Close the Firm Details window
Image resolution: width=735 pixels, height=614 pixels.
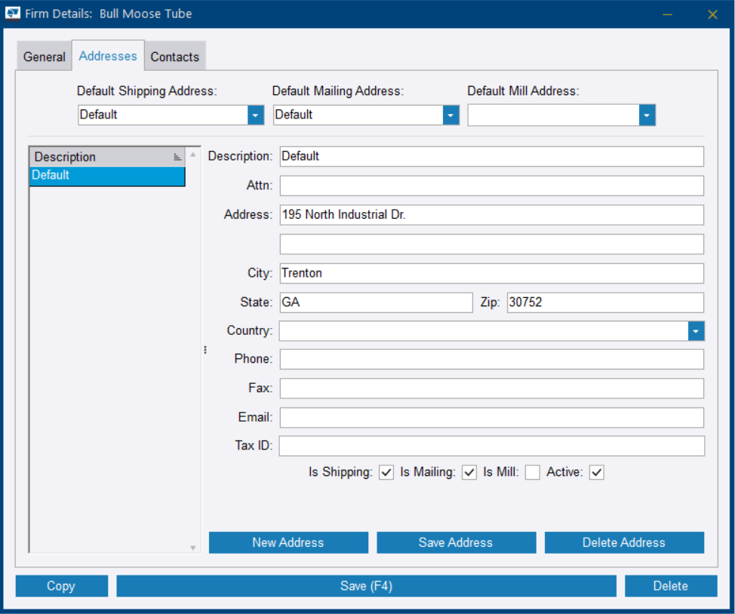(712, 14)
